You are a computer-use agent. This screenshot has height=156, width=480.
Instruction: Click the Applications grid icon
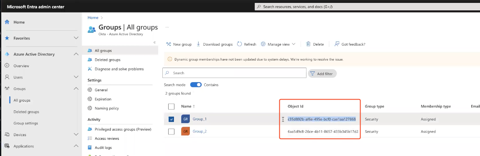click(7, 146)
